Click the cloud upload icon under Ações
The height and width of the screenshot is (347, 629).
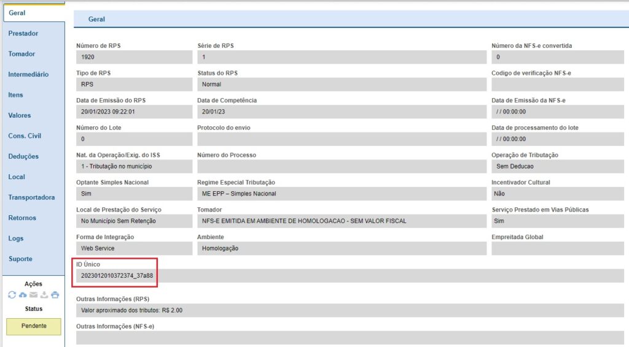point(23,295)
